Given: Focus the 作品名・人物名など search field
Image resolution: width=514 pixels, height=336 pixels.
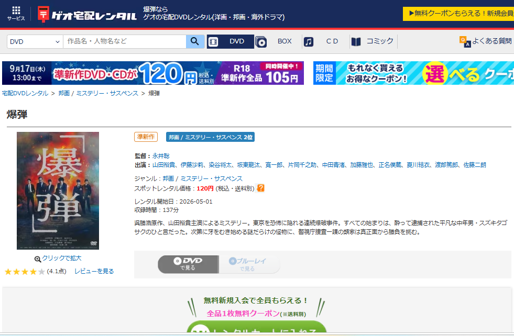Looking at the screenshot, I should pos(125,41).
